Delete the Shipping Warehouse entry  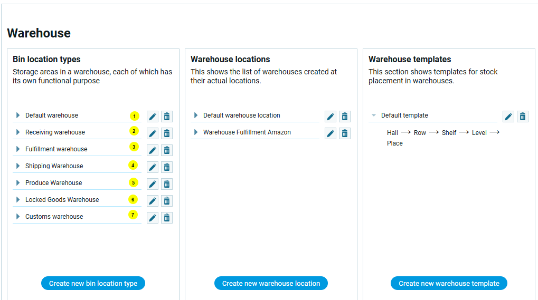point(167,167)
